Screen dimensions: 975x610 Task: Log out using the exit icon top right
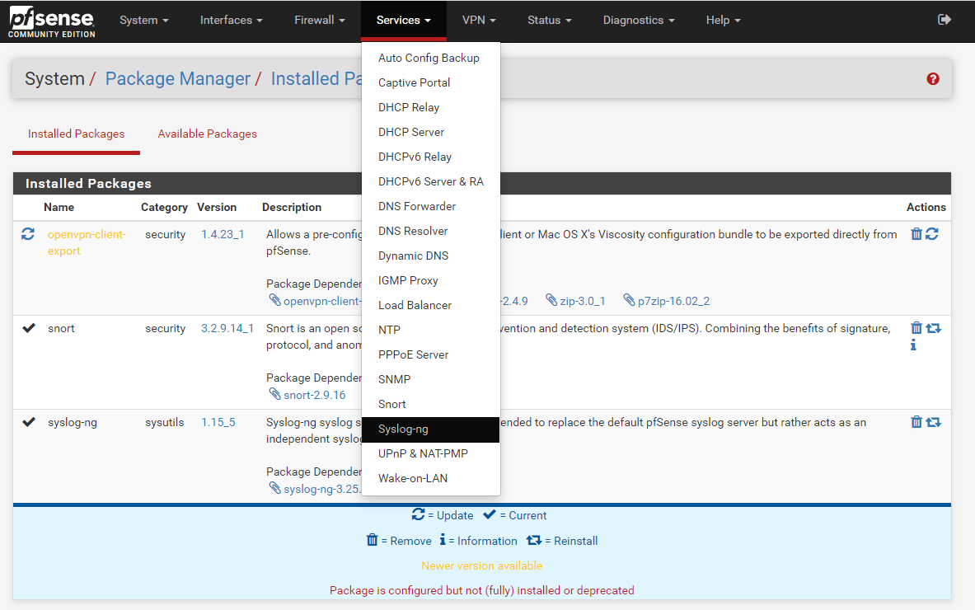[945, 20]
